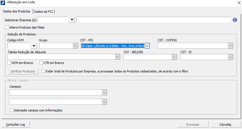Tick the NCM em Branco checkbox
The width and height of the screenshot is (242, 129).
[9, 63]
